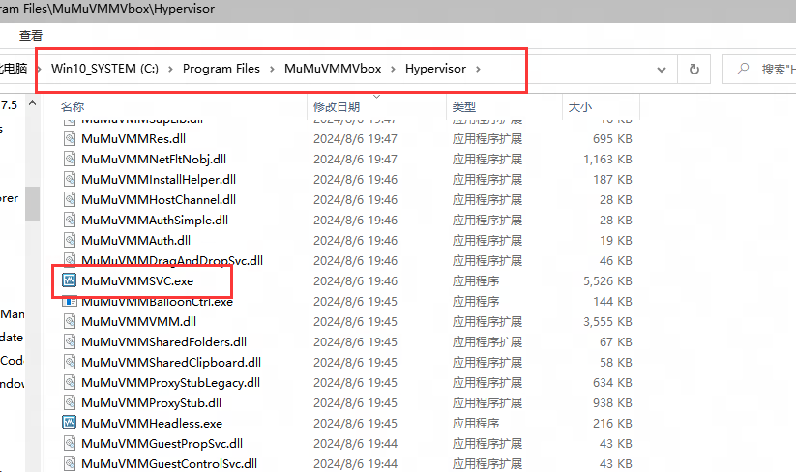Go to Program Files in breadcrumb
Viewport: 796px width, 472px height.
click(x=221, y=69)
